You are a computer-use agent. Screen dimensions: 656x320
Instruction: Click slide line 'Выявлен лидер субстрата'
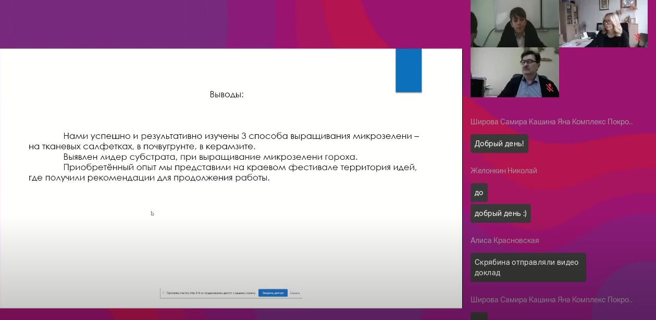[x=211, y=157]
